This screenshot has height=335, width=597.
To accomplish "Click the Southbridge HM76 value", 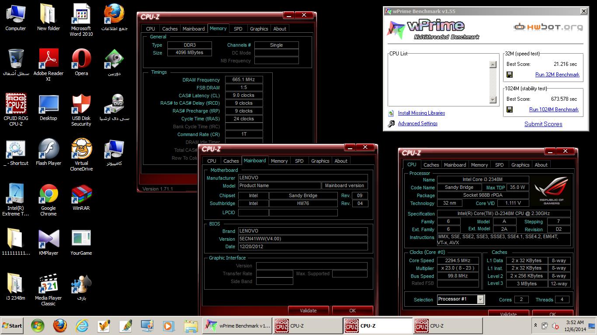I will [x=303, y=204].
